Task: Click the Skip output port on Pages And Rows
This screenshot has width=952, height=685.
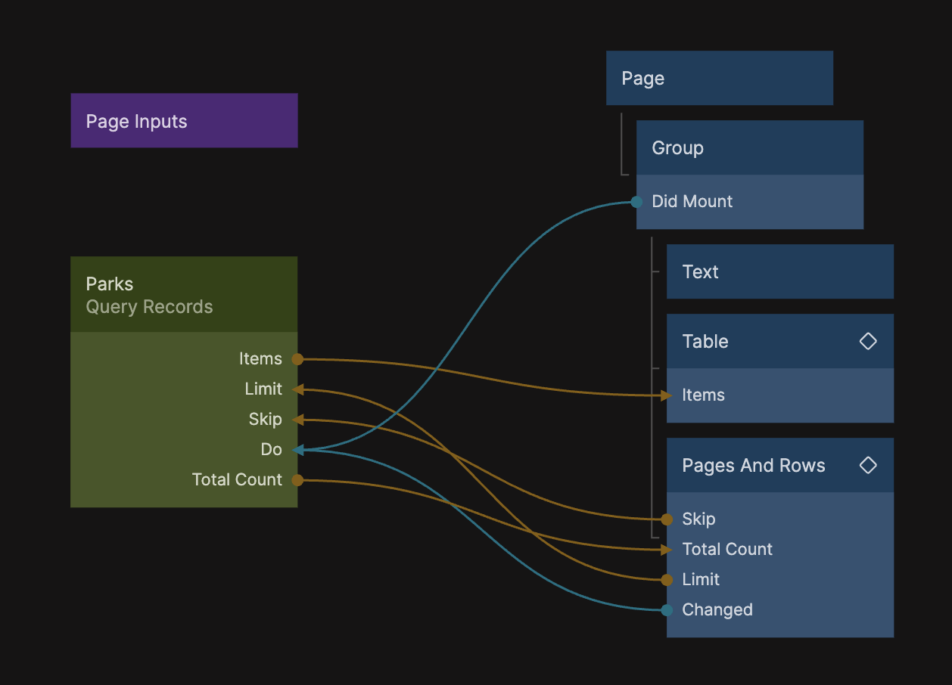Action: 667,519
